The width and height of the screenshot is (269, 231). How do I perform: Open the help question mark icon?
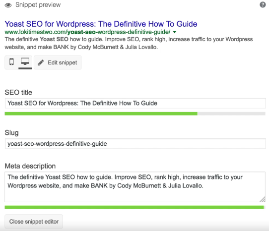263,4
